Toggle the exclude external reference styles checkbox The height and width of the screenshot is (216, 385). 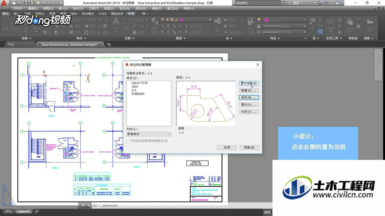coord(128,141)
